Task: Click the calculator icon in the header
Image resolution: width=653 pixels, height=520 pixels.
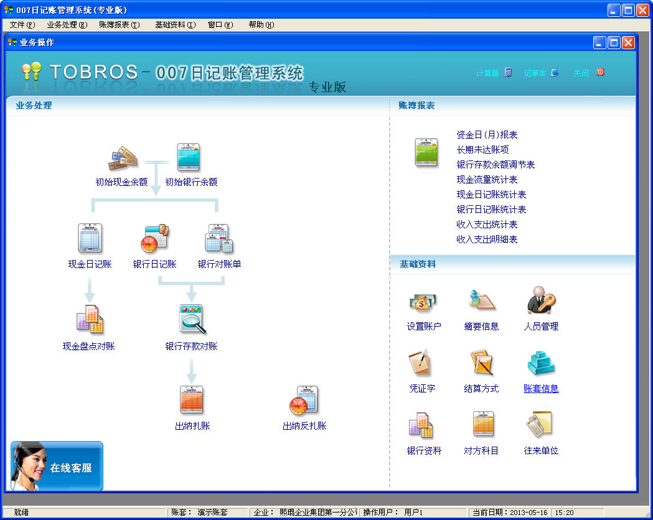Action: [508, 73]
